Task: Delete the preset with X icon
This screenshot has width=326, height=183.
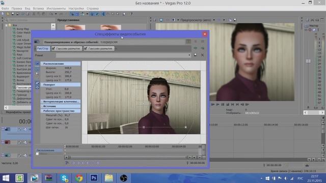Action: (x=202, y=55)
